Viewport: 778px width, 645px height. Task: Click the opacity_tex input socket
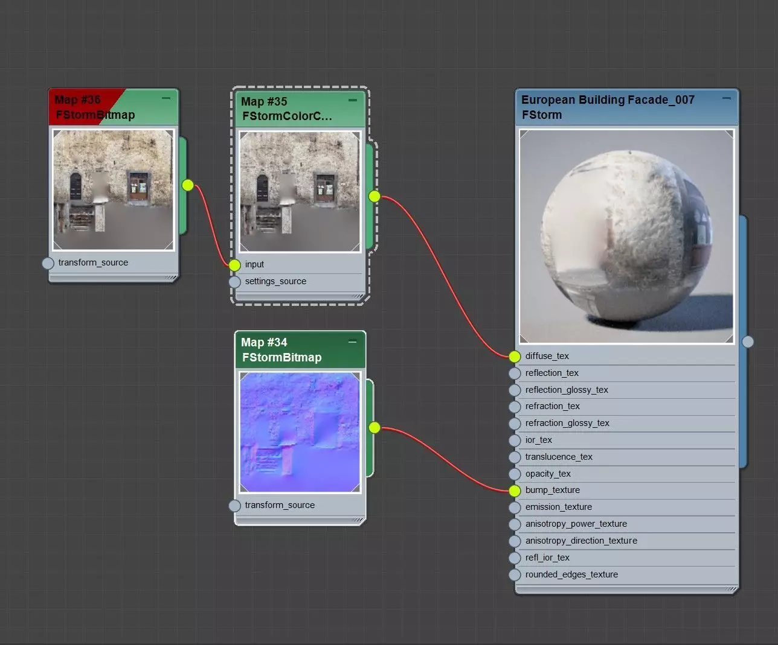point(515,474)
